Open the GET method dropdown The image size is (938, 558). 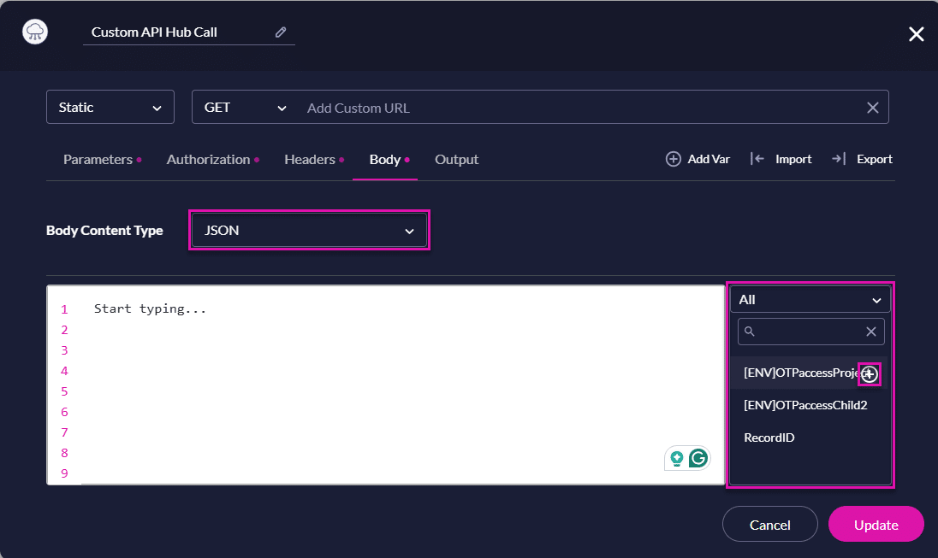click(x=243, y=107)
